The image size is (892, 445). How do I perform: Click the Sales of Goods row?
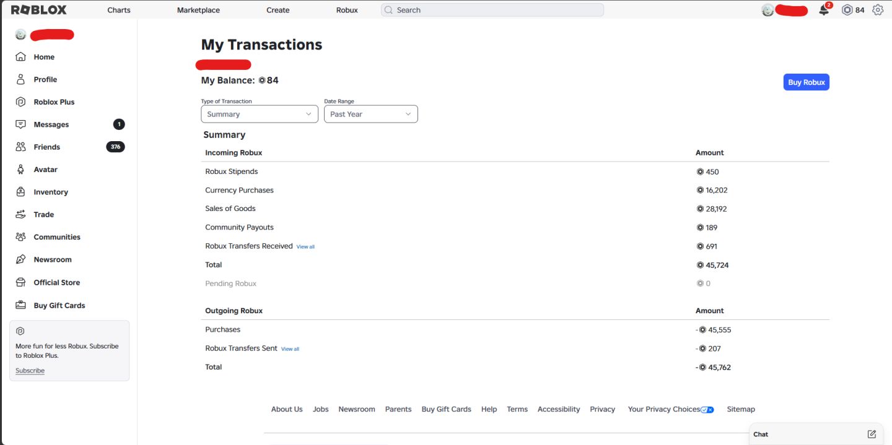(516, 209)
